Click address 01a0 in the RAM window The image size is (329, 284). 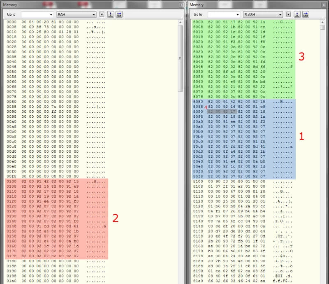click(12, 281)
